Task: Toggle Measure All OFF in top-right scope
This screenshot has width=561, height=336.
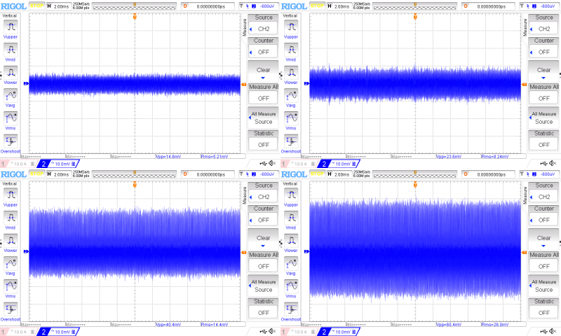Action: point(543,99)
